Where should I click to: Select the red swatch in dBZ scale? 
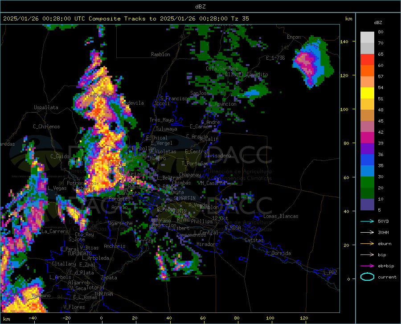[367, 60]
